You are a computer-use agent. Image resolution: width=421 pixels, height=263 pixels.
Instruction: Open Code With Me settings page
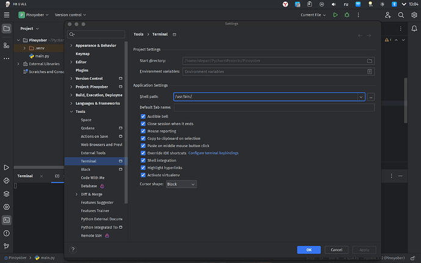[x=93, y=178]
